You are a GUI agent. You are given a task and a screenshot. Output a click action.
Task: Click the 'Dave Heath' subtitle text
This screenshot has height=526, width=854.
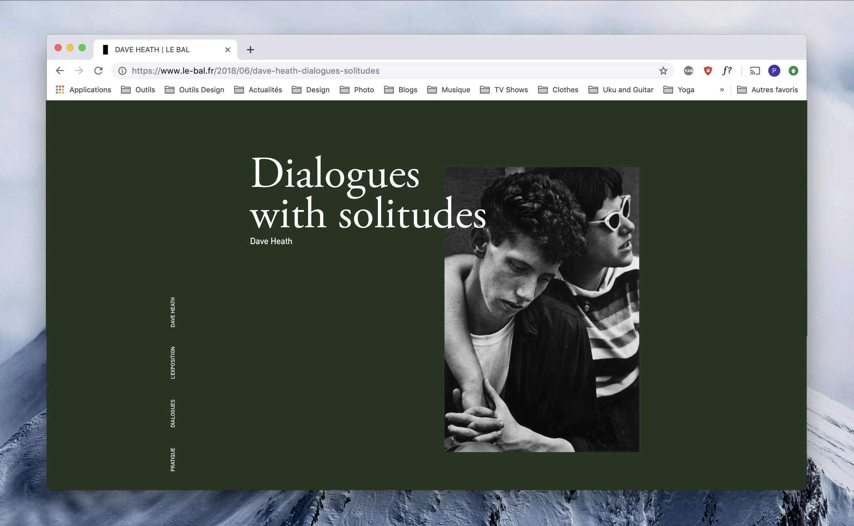point(271,241)
